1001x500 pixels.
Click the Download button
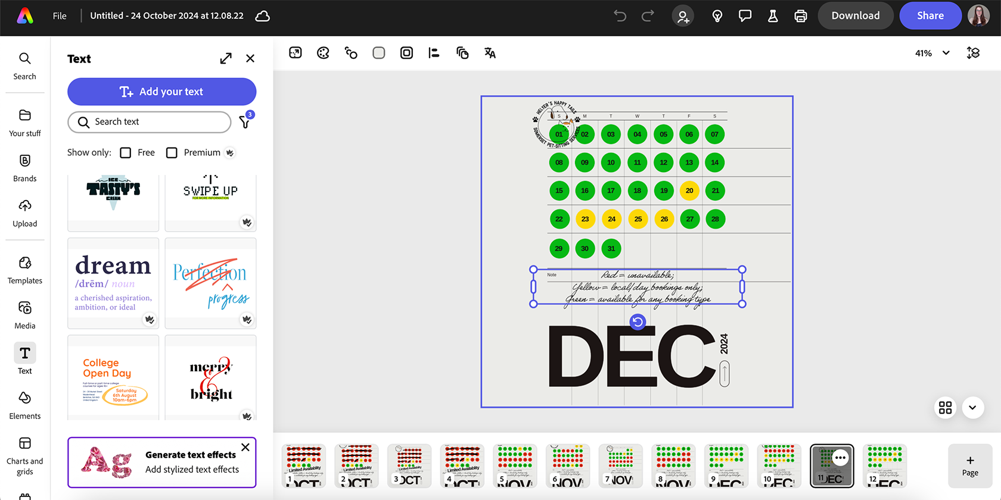(x=855, y=16)
